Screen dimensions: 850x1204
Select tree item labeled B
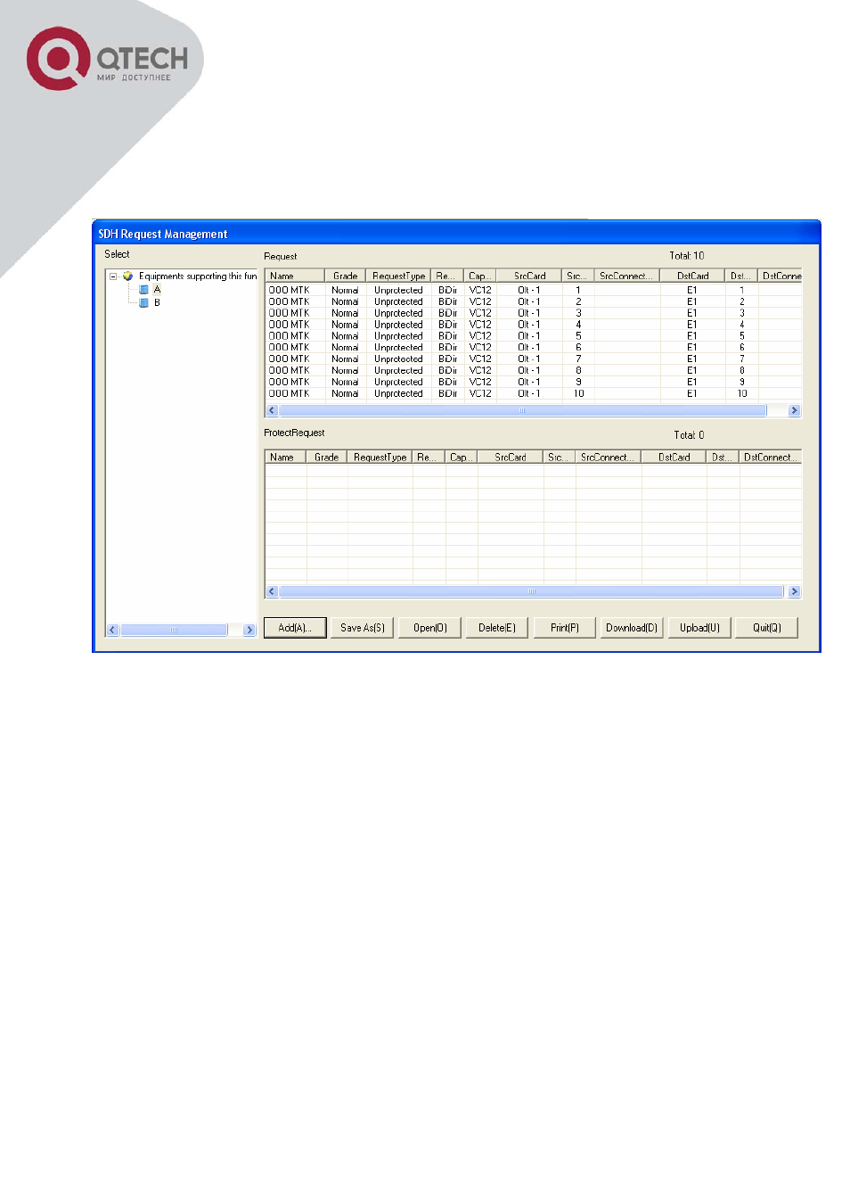(157, 303)
